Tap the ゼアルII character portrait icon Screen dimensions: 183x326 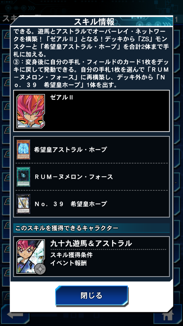tap(31, 111)
